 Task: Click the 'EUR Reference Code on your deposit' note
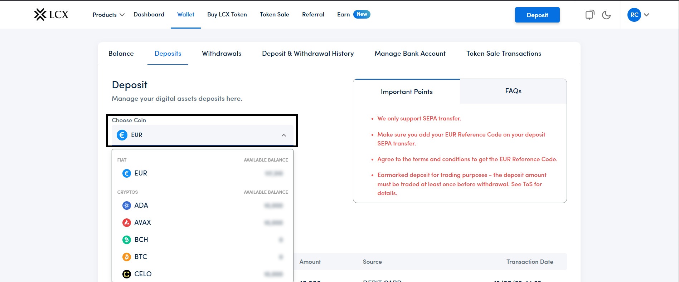pos(461,139)
